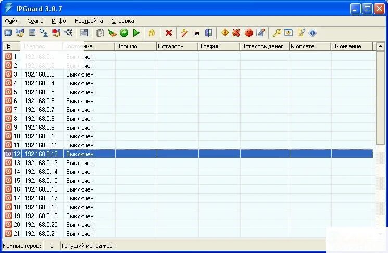Click the monitor with gold coins icon

(20, 33)
